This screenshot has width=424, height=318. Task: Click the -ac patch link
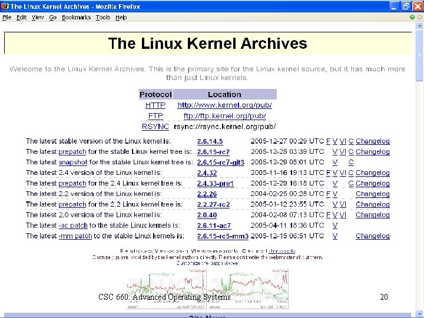point(73,226)
